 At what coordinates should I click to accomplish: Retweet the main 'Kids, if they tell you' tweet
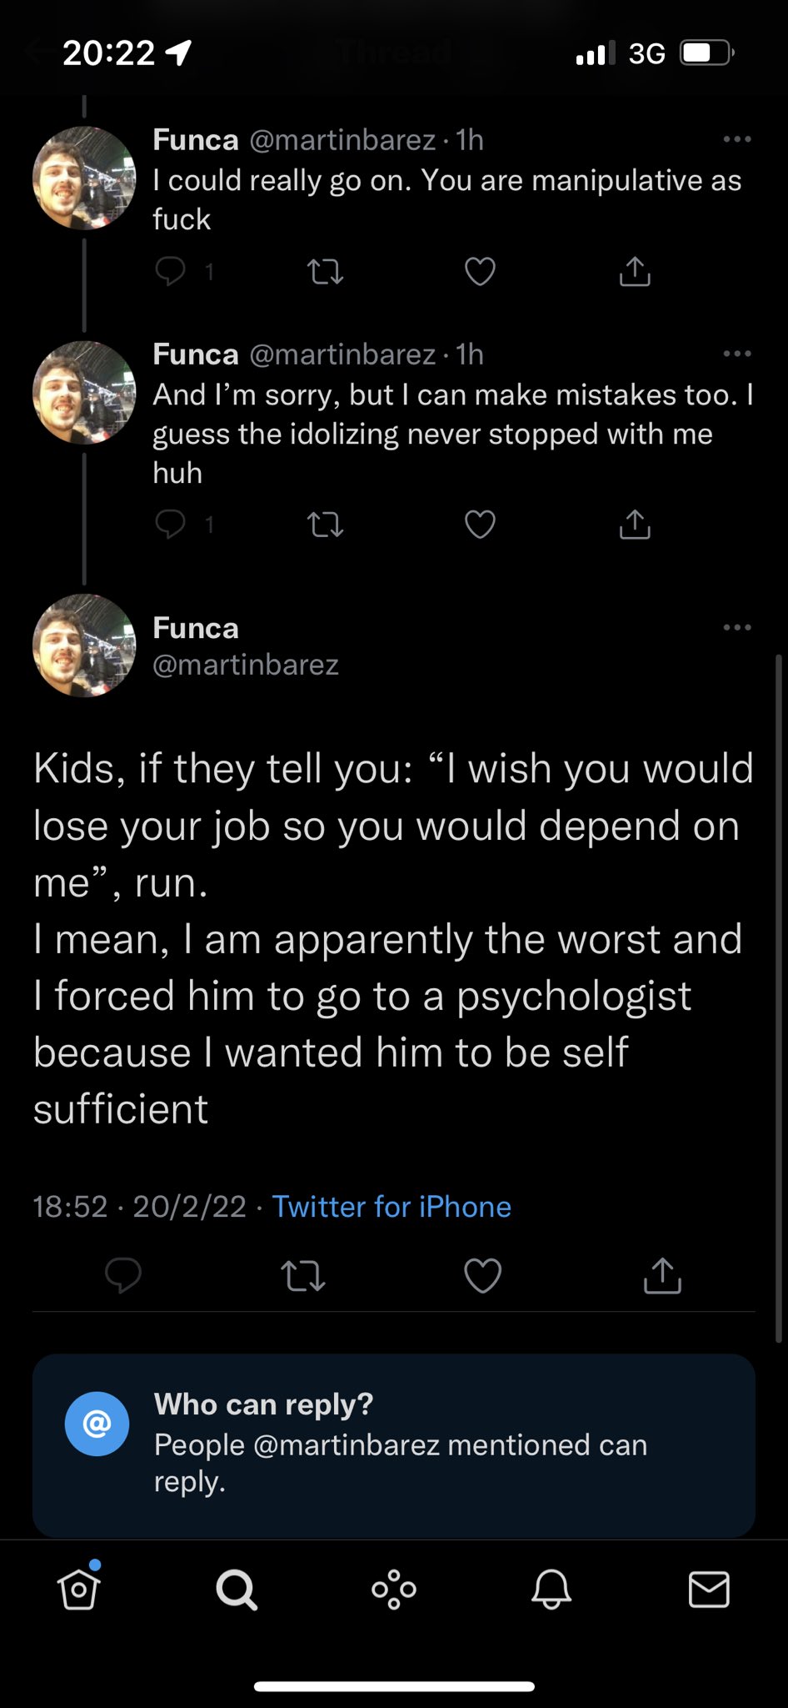point(303,1275)
